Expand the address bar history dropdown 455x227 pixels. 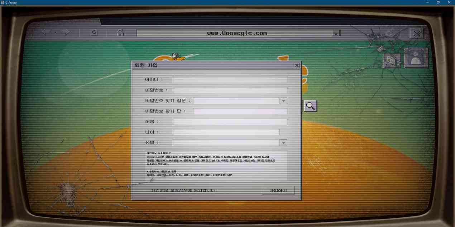(336, 34)
